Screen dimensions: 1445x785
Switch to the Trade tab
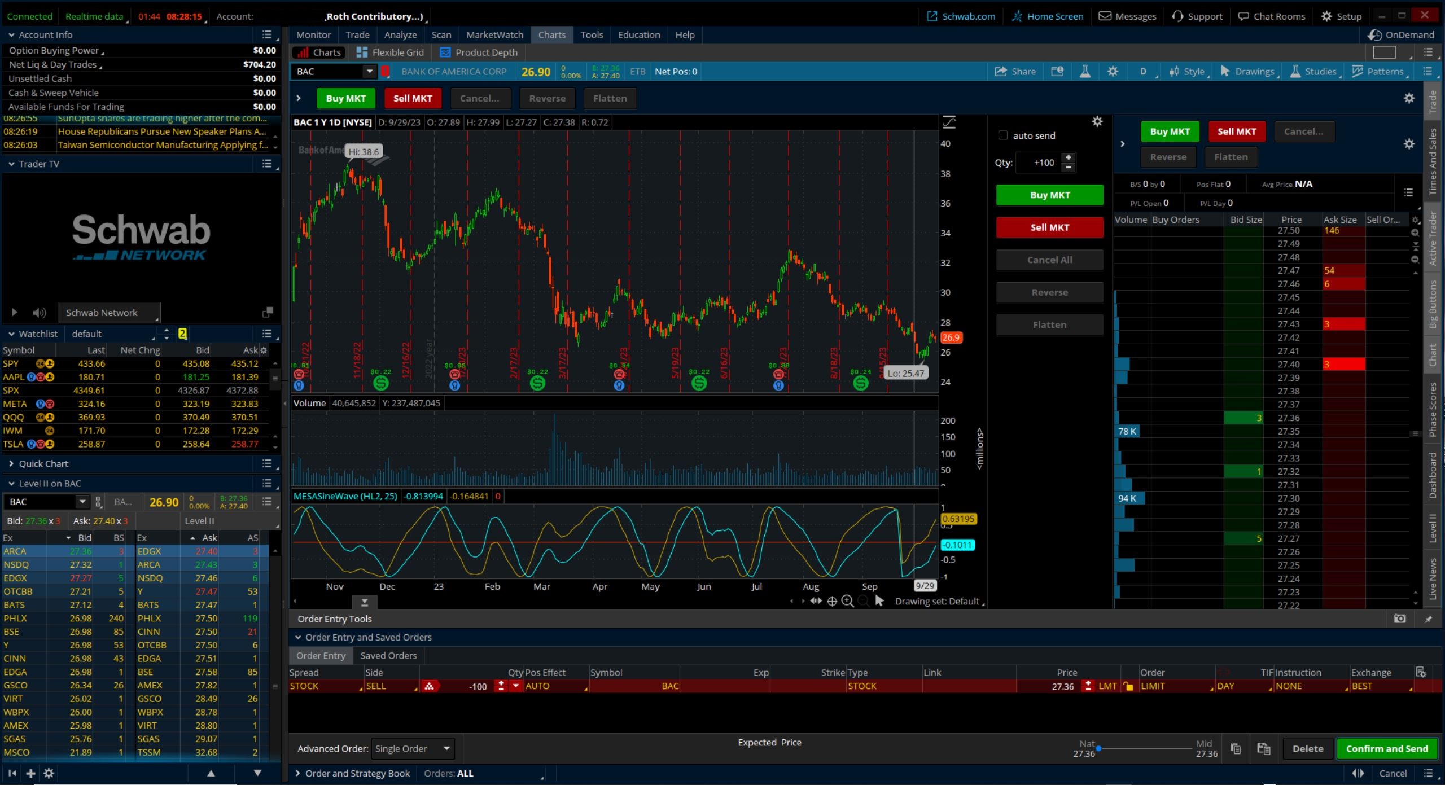click(x=357, y=35)
